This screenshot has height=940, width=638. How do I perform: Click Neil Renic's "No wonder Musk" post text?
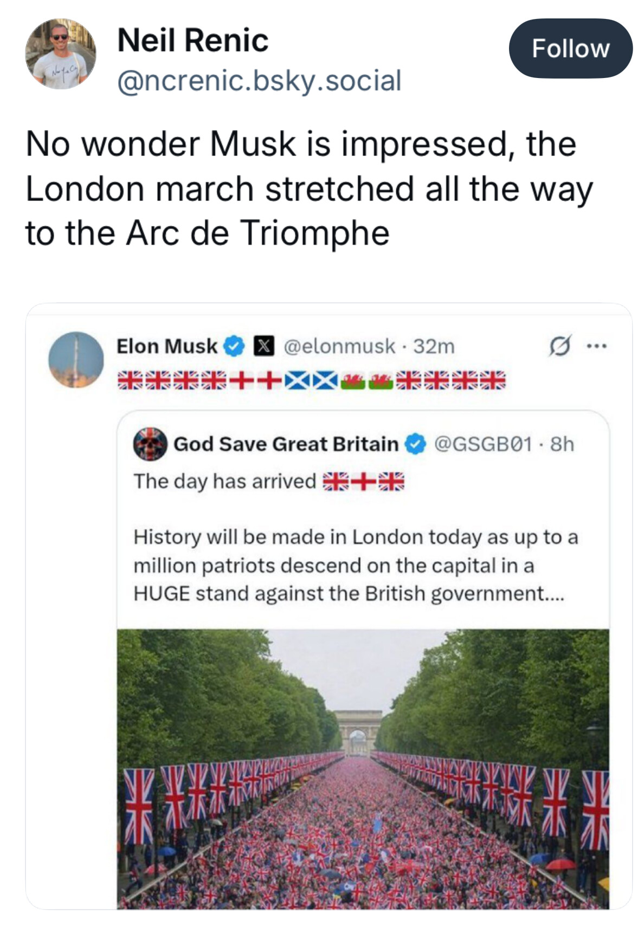click(x=309, y=189)
